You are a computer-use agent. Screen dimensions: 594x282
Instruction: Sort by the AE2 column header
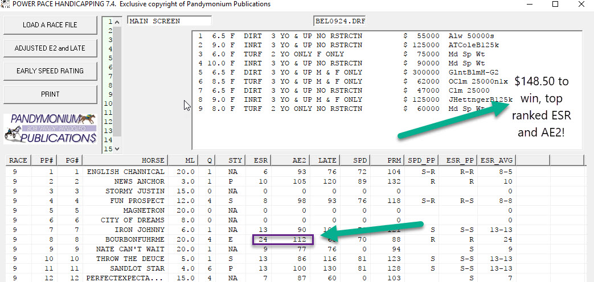(290, 160)
